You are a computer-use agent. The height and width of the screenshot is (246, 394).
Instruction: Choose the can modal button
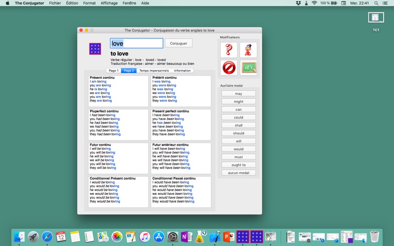(238, 109)
